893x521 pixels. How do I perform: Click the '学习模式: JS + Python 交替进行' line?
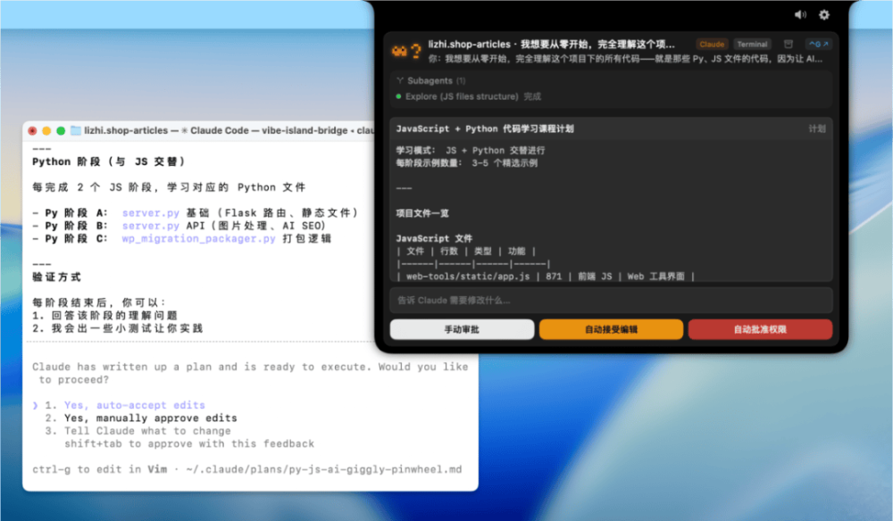(x=471, y=151)
